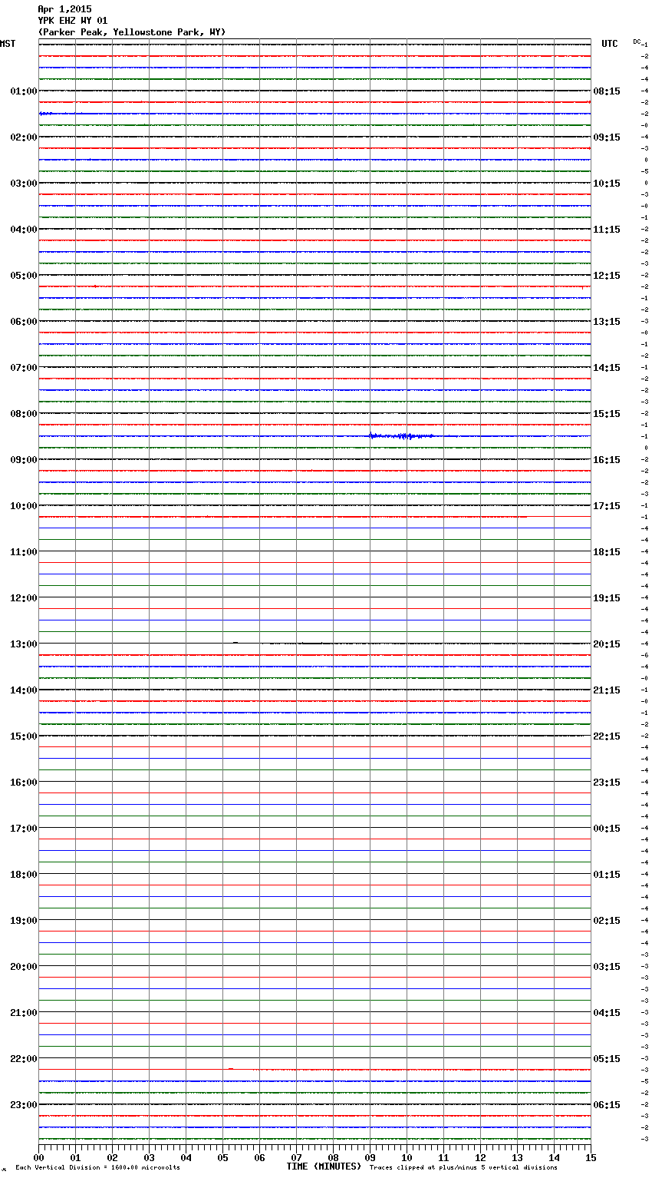This screenshot has height=1178, width=652.
Task: Click the "DC" column label at top right
Action: click(637, 41)
